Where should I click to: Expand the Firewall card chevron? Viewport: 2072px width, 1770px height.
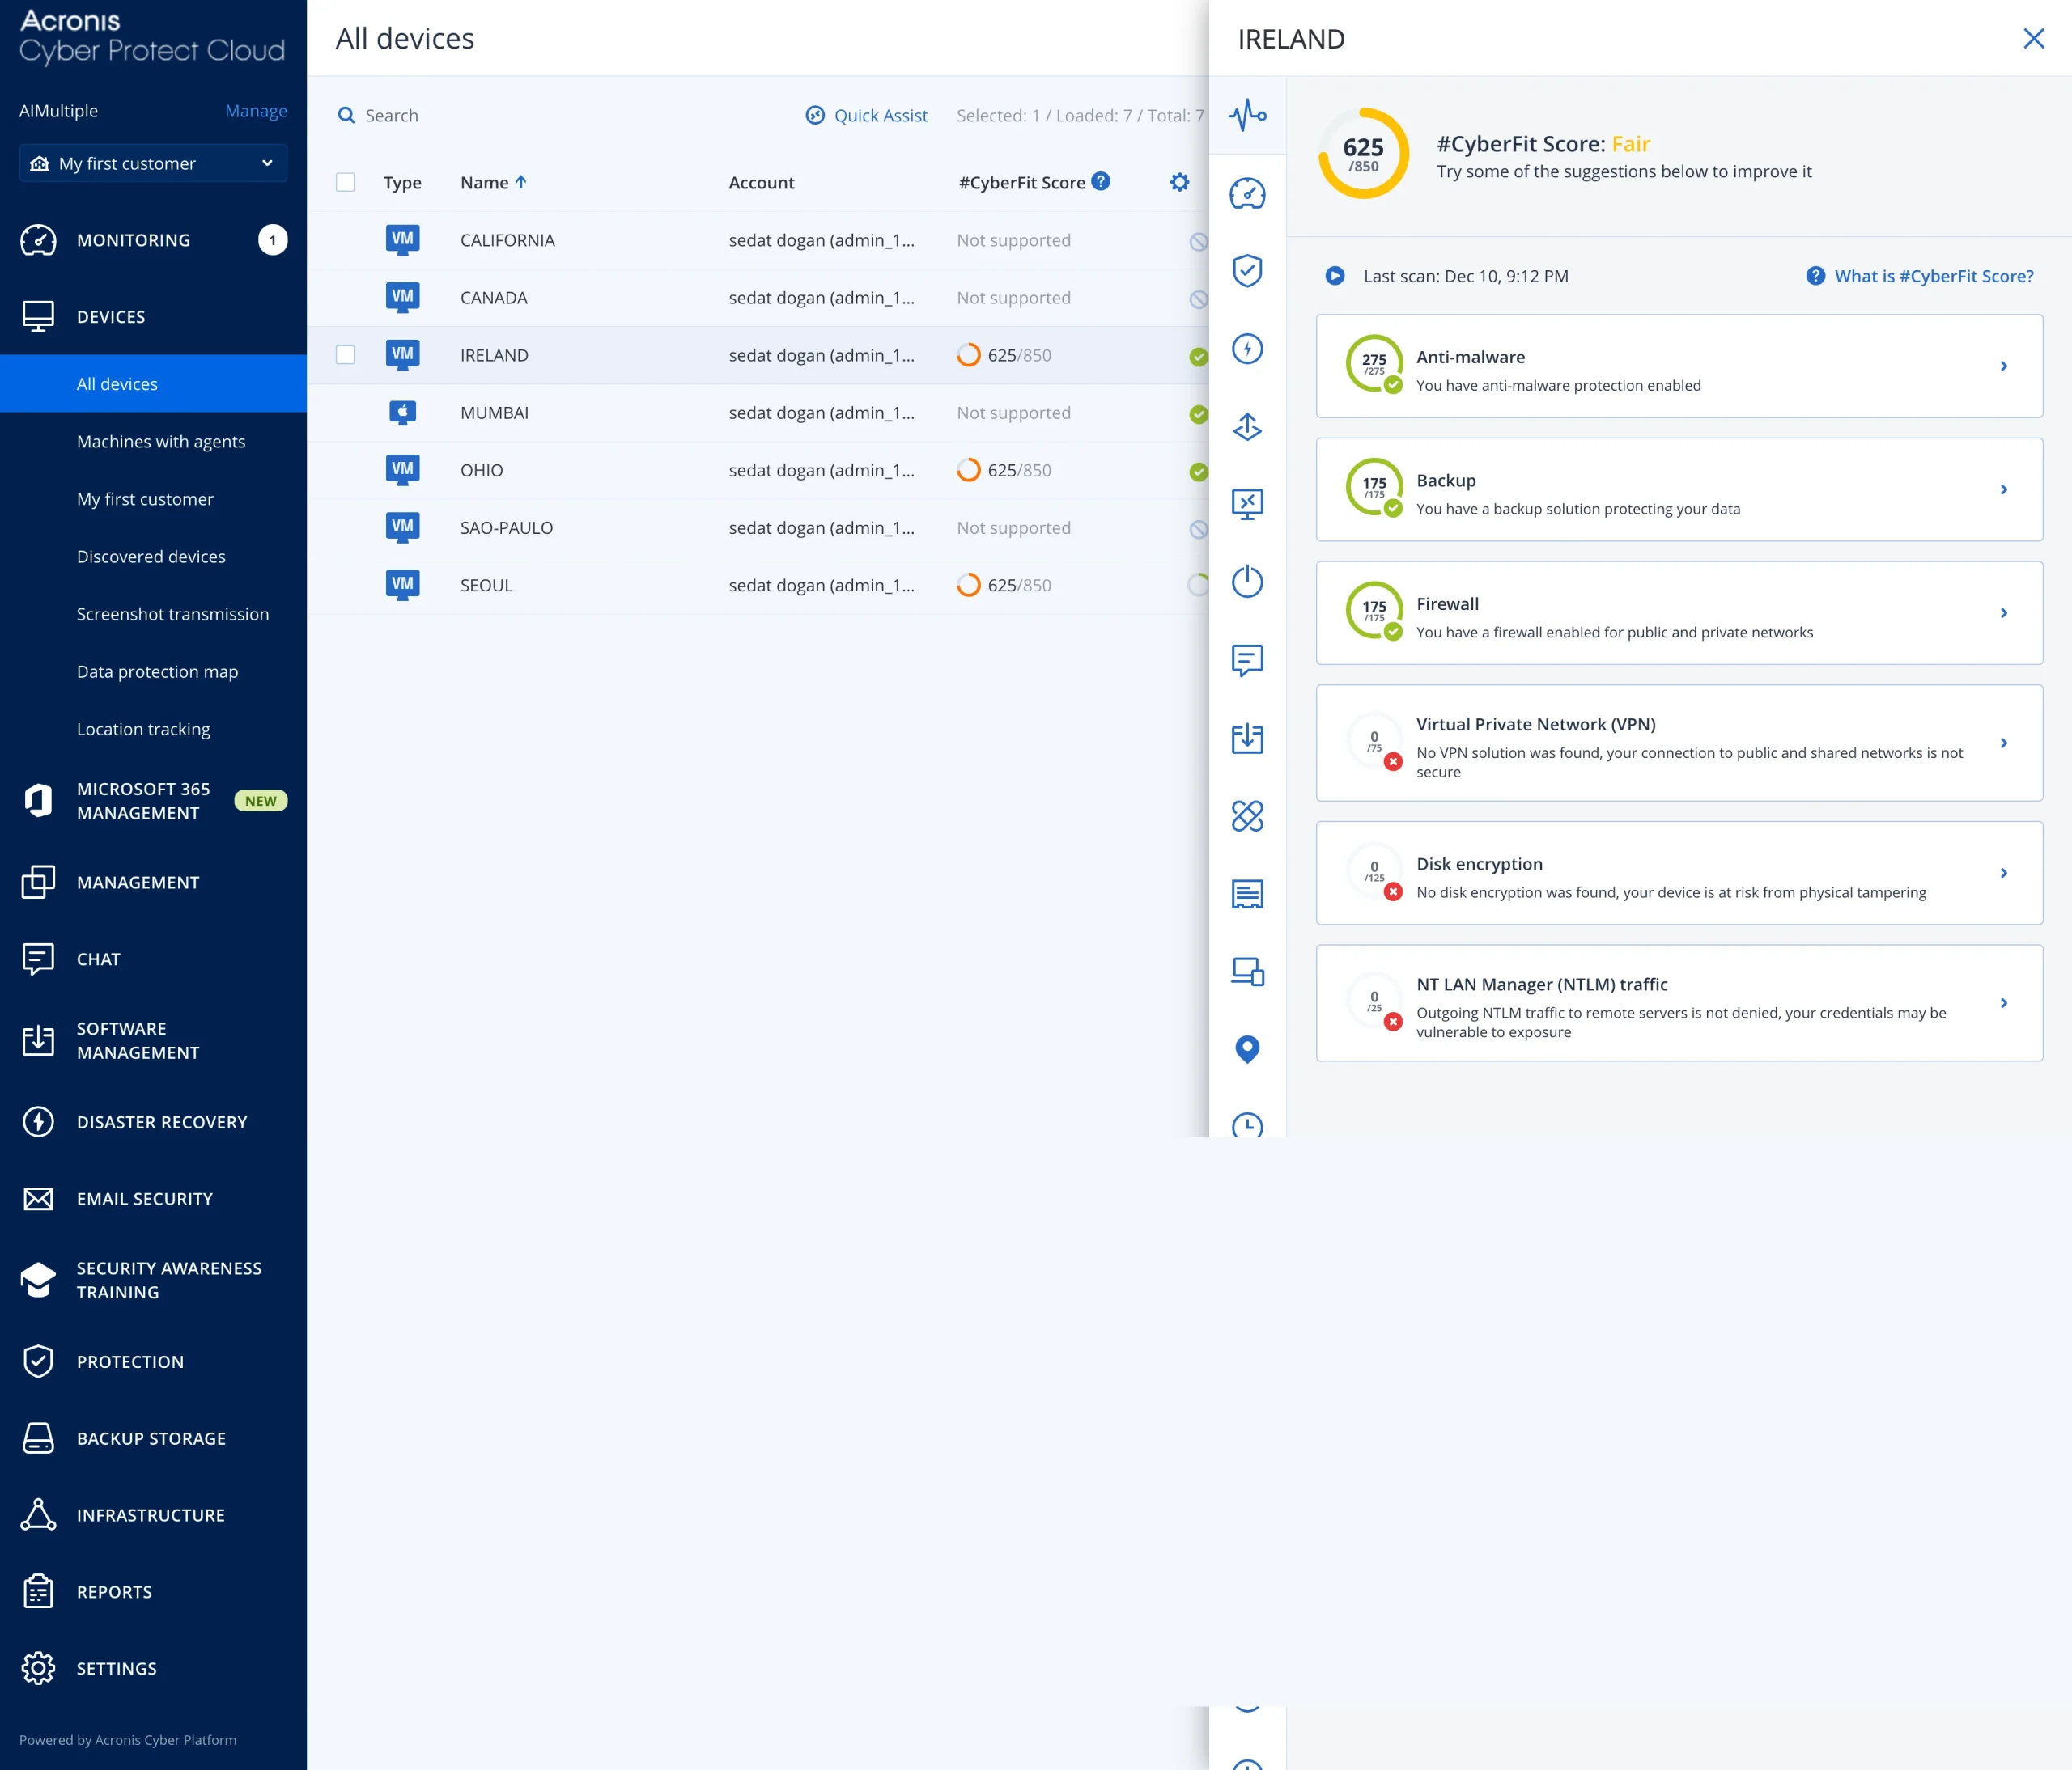[2003, 612]
